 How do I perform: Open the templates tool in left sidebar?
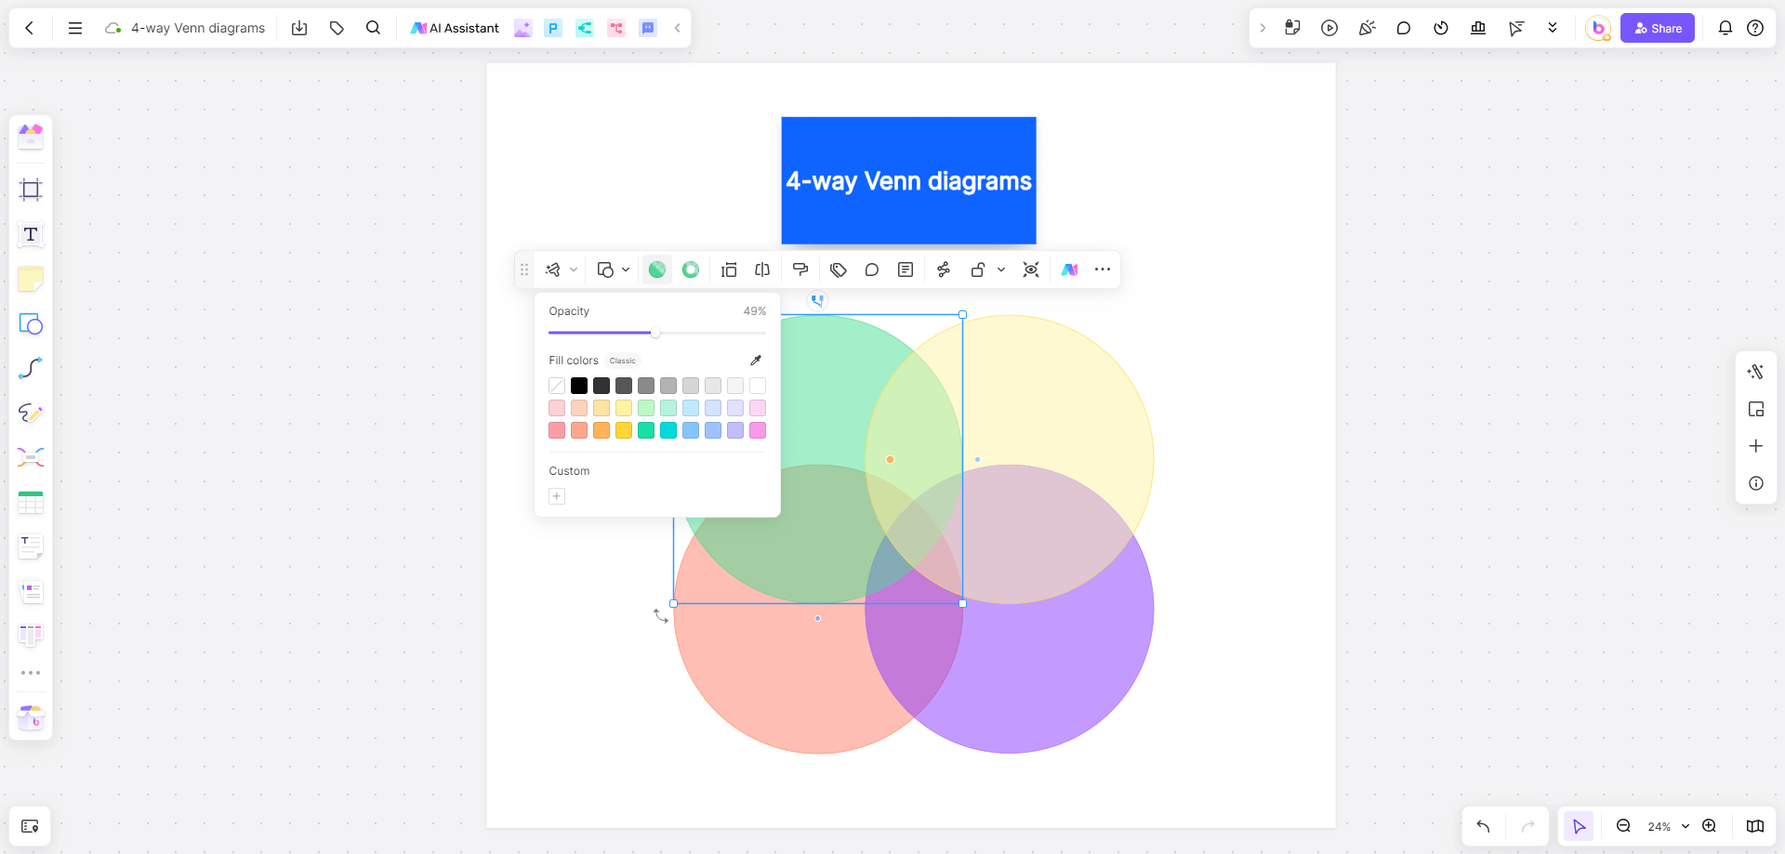[x=31, y=137]
